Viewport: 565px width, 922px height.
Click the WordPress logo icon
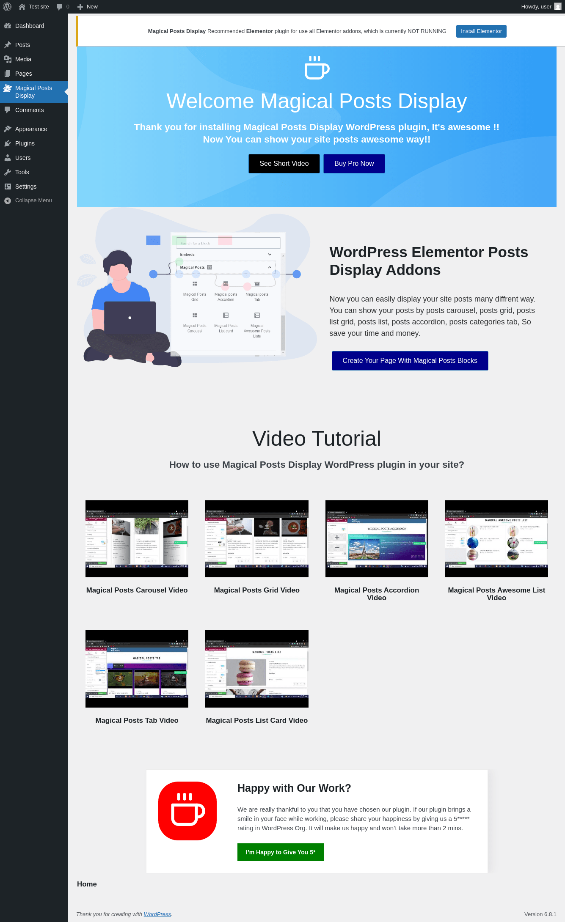pos(7,7)
